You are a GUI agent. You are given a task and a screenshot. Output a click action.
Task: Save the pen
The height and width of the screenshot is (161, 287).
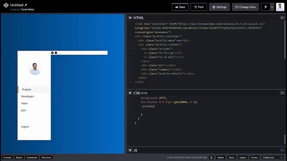180,7
